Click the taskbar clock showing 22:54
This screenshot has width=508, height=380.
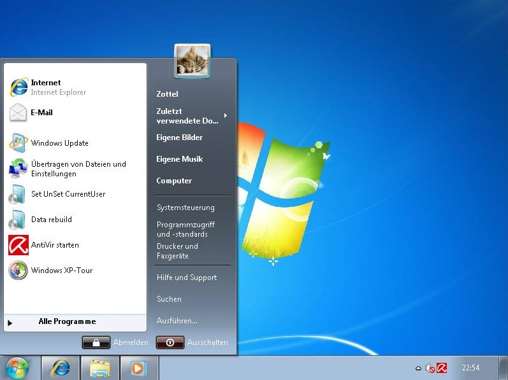(470, 368)
